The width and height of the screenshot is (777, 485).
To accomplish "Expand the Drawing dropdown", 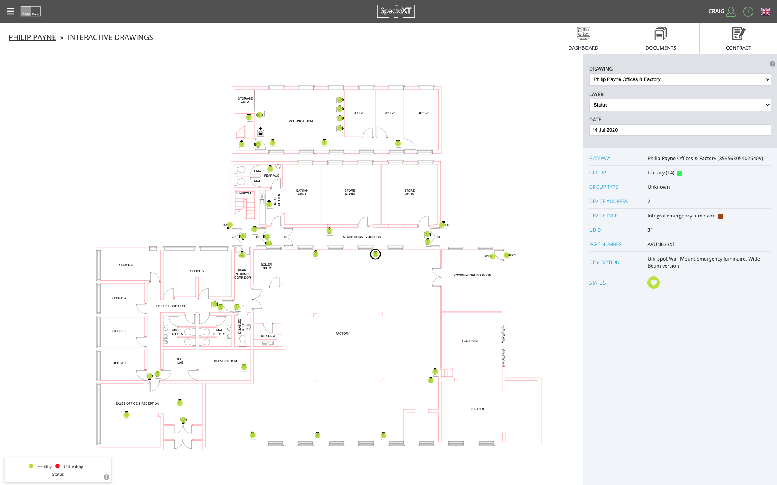I will [680, 79].
